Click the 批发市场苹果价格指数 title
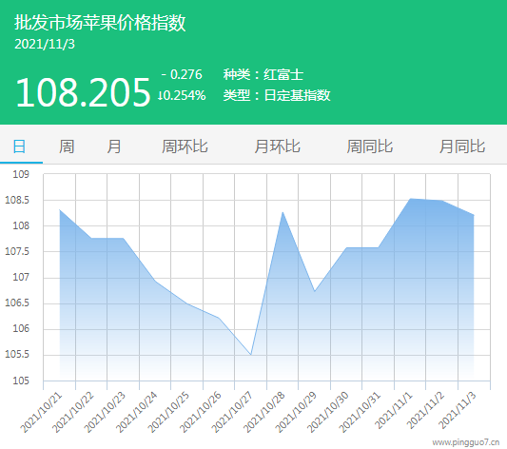Viewport: 507px width, 449px height. (x=100, y=23)
